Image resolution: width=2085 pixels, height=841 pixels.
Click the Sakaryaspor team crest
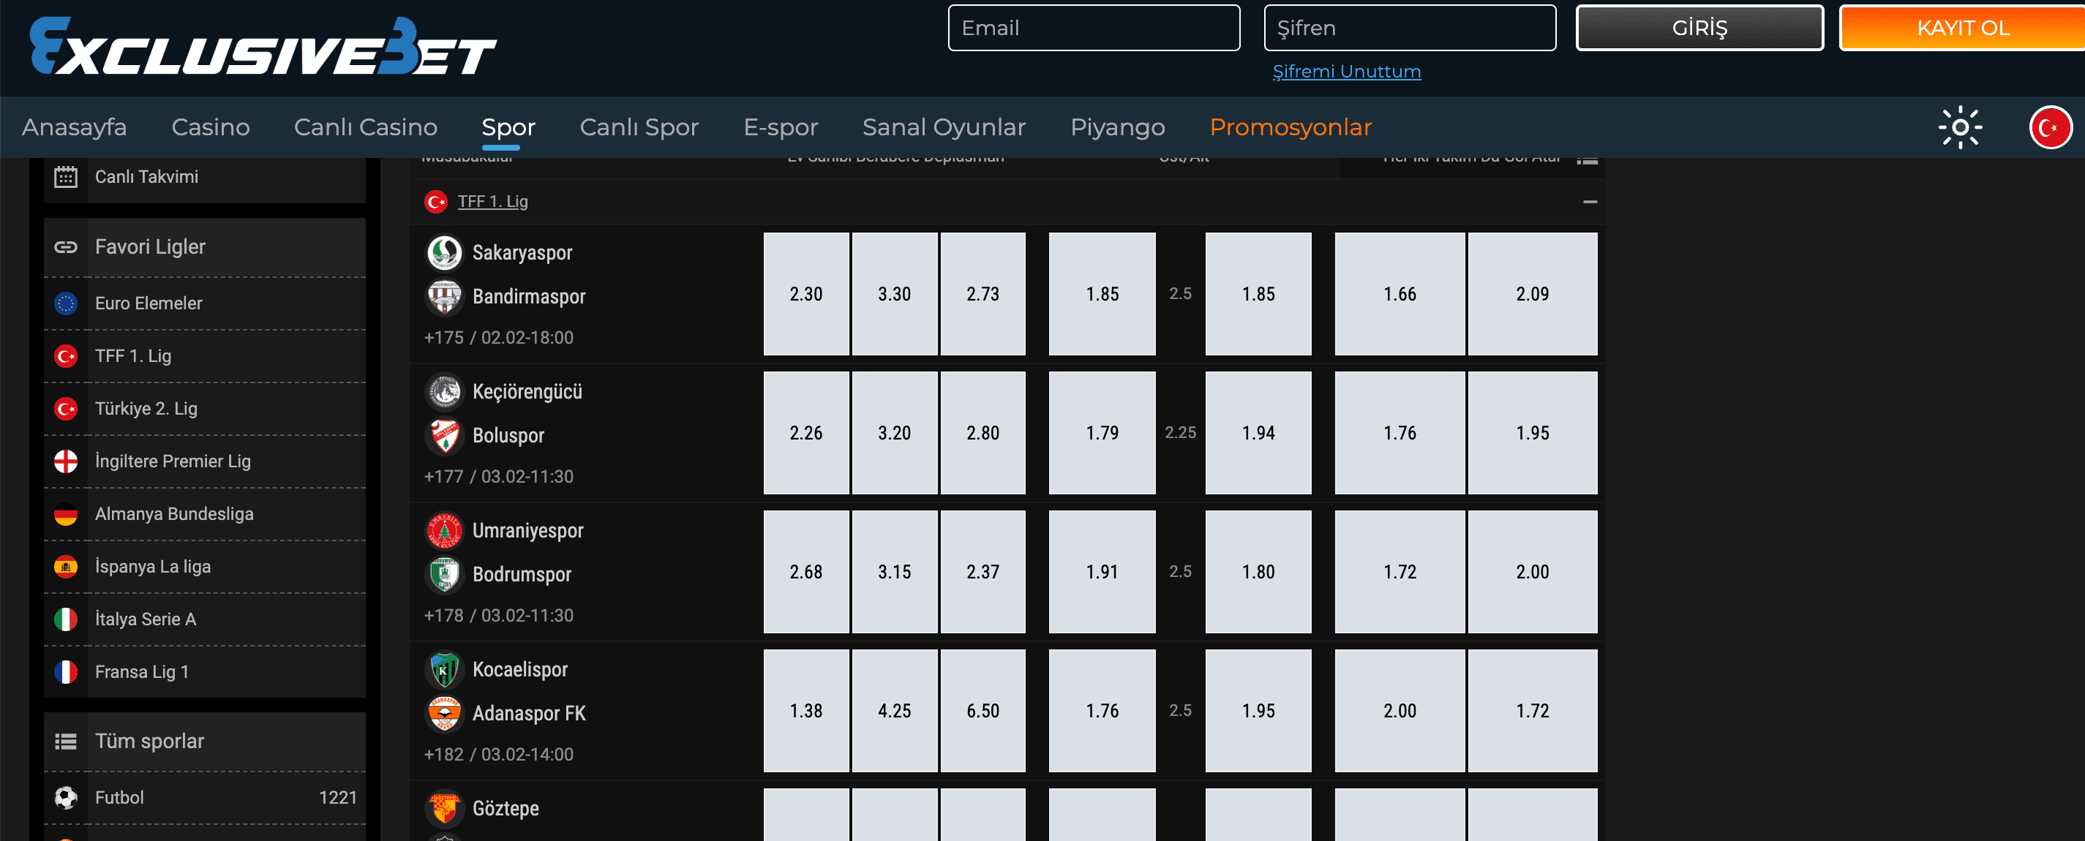point(443,252)
